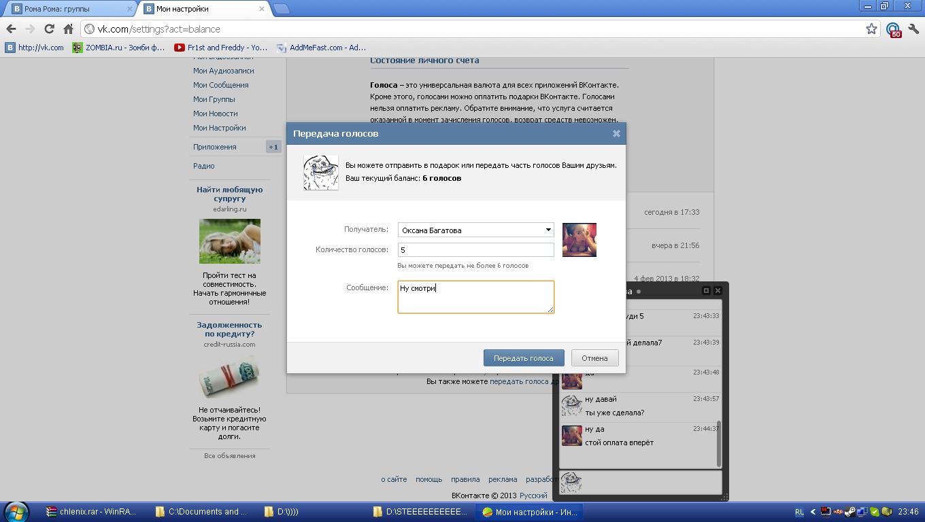Click the Задолженность по кредиту ad title

229,329
